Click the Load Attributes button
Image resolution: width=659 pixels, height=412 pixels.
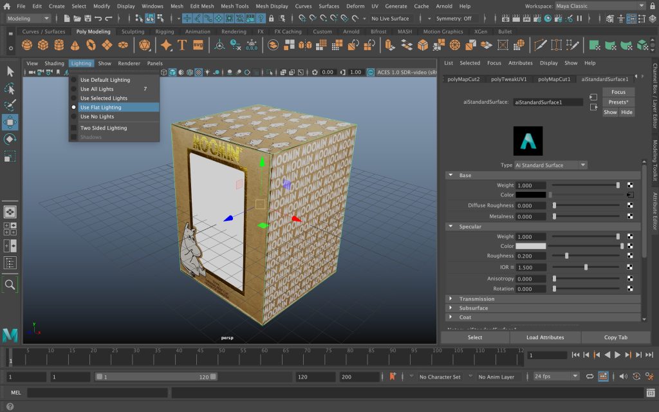[x=545, y=337]
